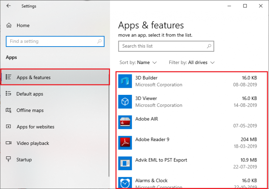This screenshot has height=189, width=269.
Task: Click the Offline maps icon
Action: pos(8,110)
